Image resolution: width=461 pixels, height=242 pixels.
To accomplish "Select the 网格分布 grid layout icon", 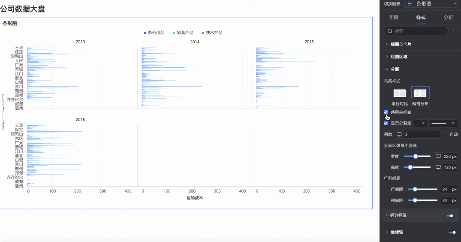I will (x=420, y=93).
